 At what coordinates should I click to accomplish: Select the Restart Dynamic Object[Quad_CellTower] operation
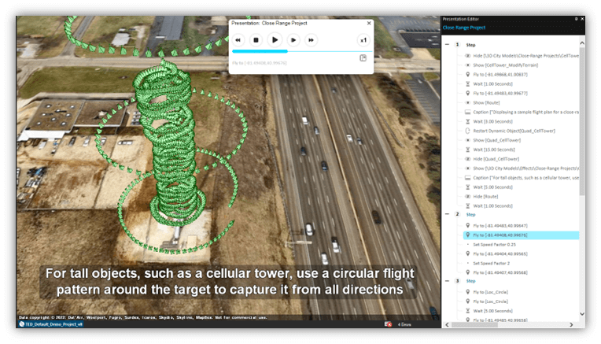519,130
